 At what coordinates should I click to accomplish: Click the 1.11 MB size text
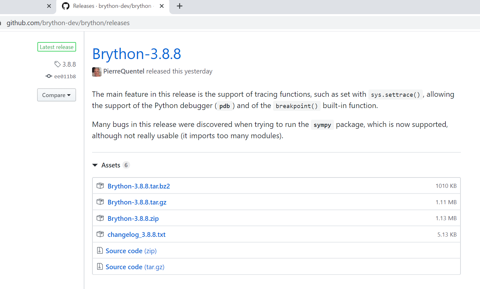(x=446, y=202)
